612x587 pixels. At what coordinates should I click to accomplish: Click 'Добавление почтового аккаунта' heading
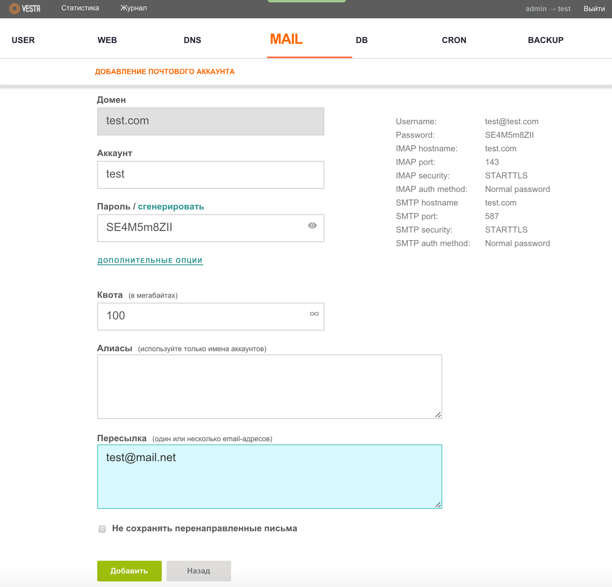click(165, 72)
